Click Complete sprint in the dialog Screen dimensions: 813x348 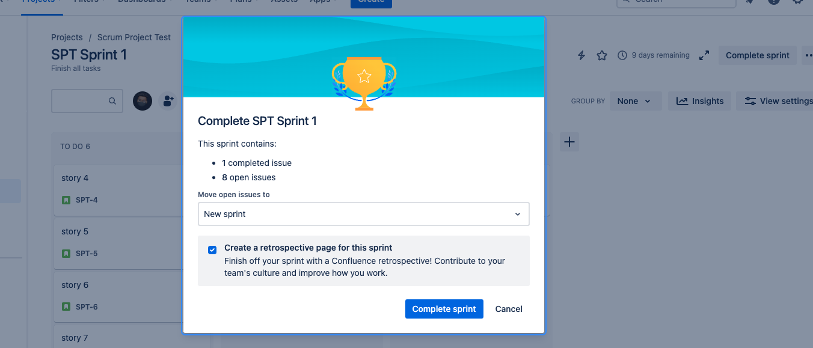click(444, 308)
